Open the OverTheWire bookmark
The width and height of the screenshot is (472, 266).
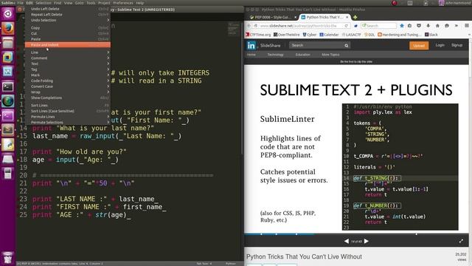pyautogui.click(x=286, y=35)
